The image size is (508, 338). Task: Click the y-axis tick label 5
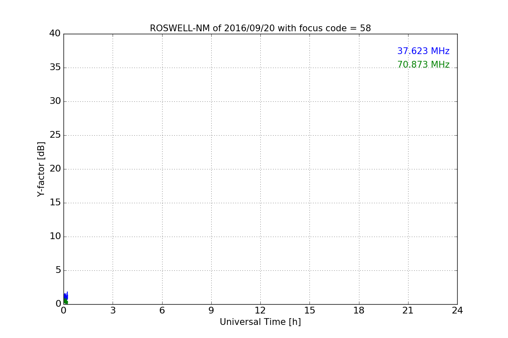[58, 270]
